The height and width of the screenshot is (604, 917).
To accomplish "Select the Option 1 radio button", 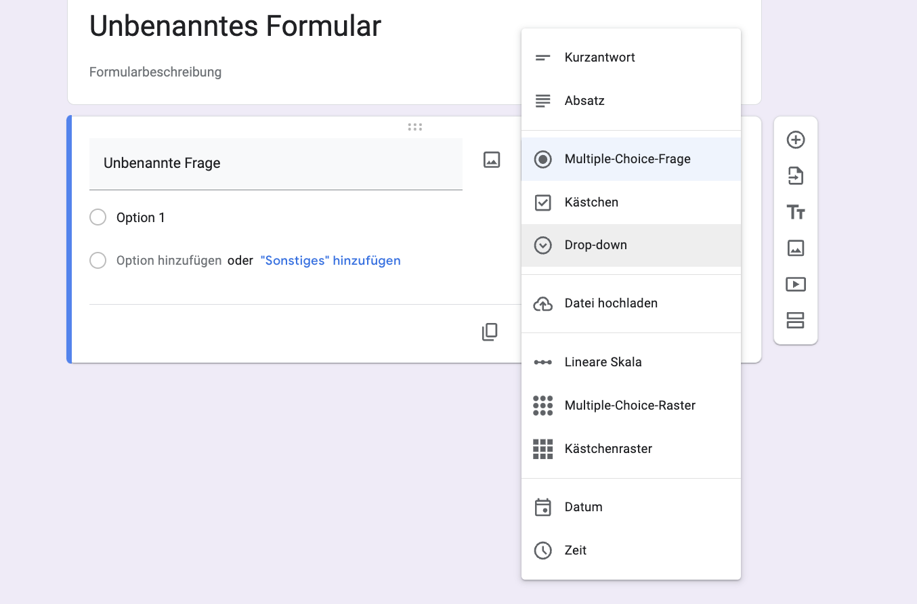I will [98, 217].
